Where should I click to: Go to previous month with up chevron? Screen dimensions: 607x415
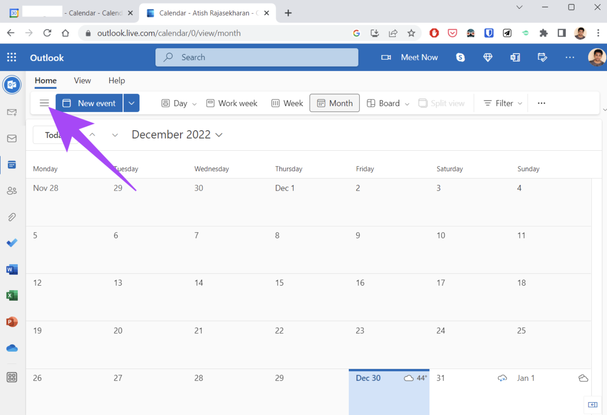(x=92, y=134)
